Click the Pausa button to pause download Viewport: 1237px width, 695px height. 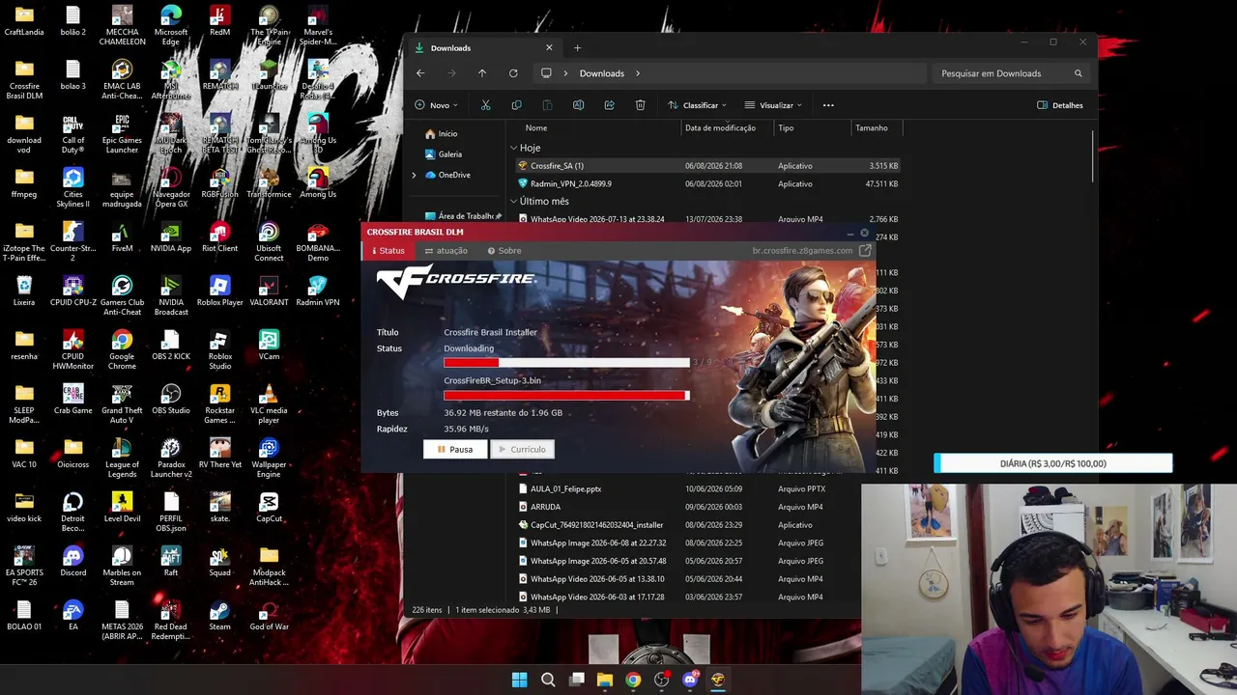tap(455, 449)
